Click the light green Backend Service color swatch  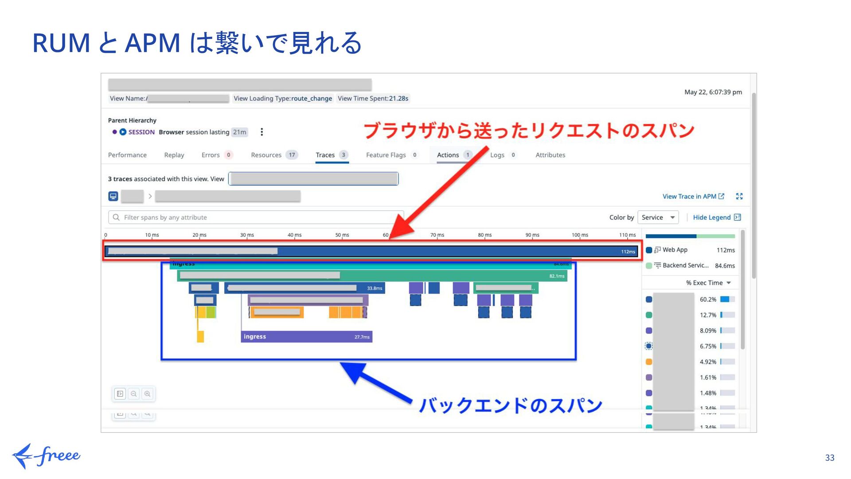(x=649, y=266)
